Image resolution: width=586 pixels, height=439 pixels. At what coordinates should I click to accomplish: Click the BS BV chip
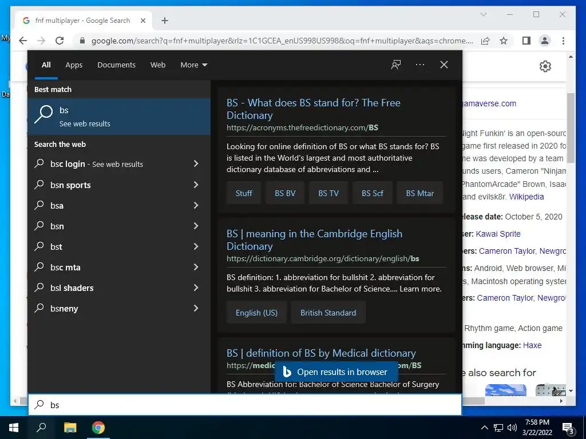click(285, 193)
